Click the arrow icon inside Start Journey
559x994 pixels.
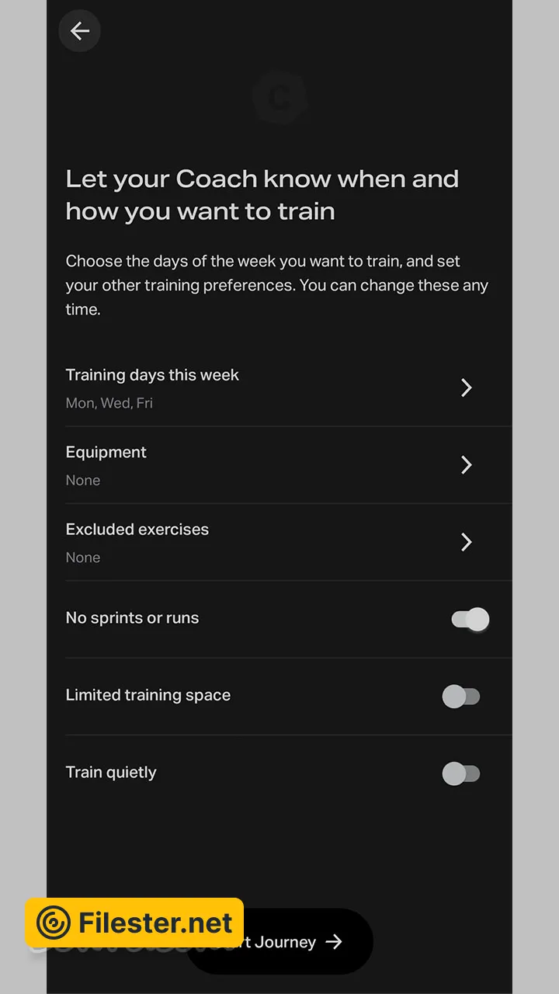pyautogui.click(x=334, y=942)
